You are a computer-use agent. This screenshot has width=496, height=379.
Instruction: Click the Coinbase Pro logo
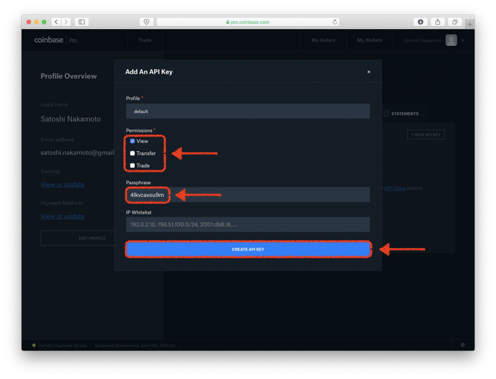[56, 40]
